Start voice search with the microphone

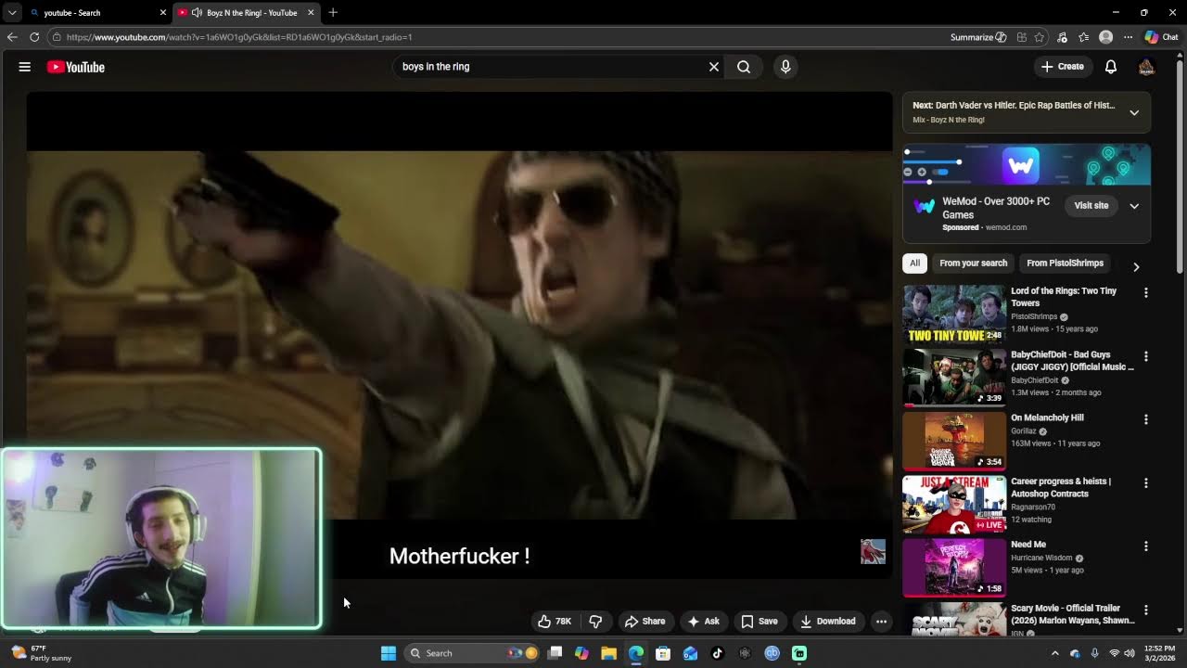(x=785, y=67)
